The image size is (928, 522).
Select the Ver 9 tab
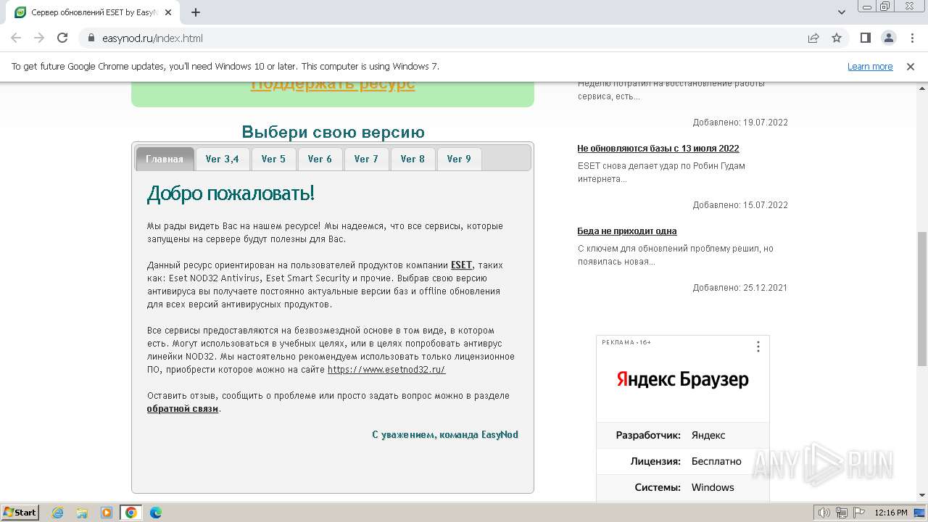pos(459,159)
